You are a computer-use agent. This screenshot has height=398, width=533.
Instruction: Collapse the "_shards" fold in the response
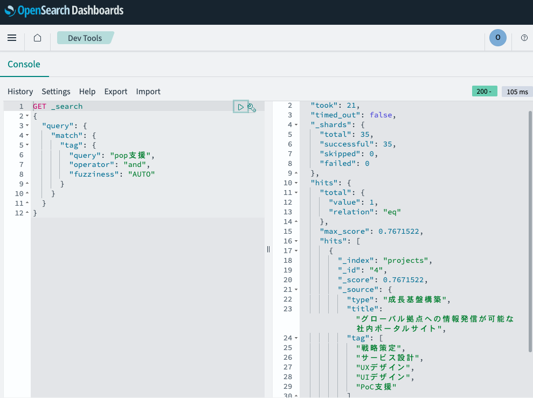coord(296,125)
